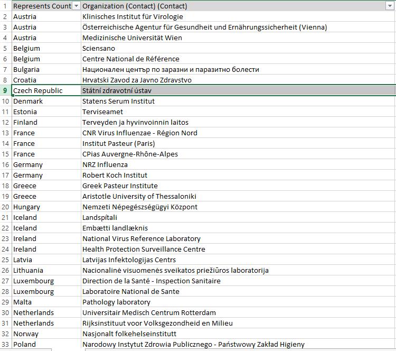Click Narodowy Instytut Zdrowia Publicznego cell
This screenshot has width=396, height=351.
coord(238,344)
